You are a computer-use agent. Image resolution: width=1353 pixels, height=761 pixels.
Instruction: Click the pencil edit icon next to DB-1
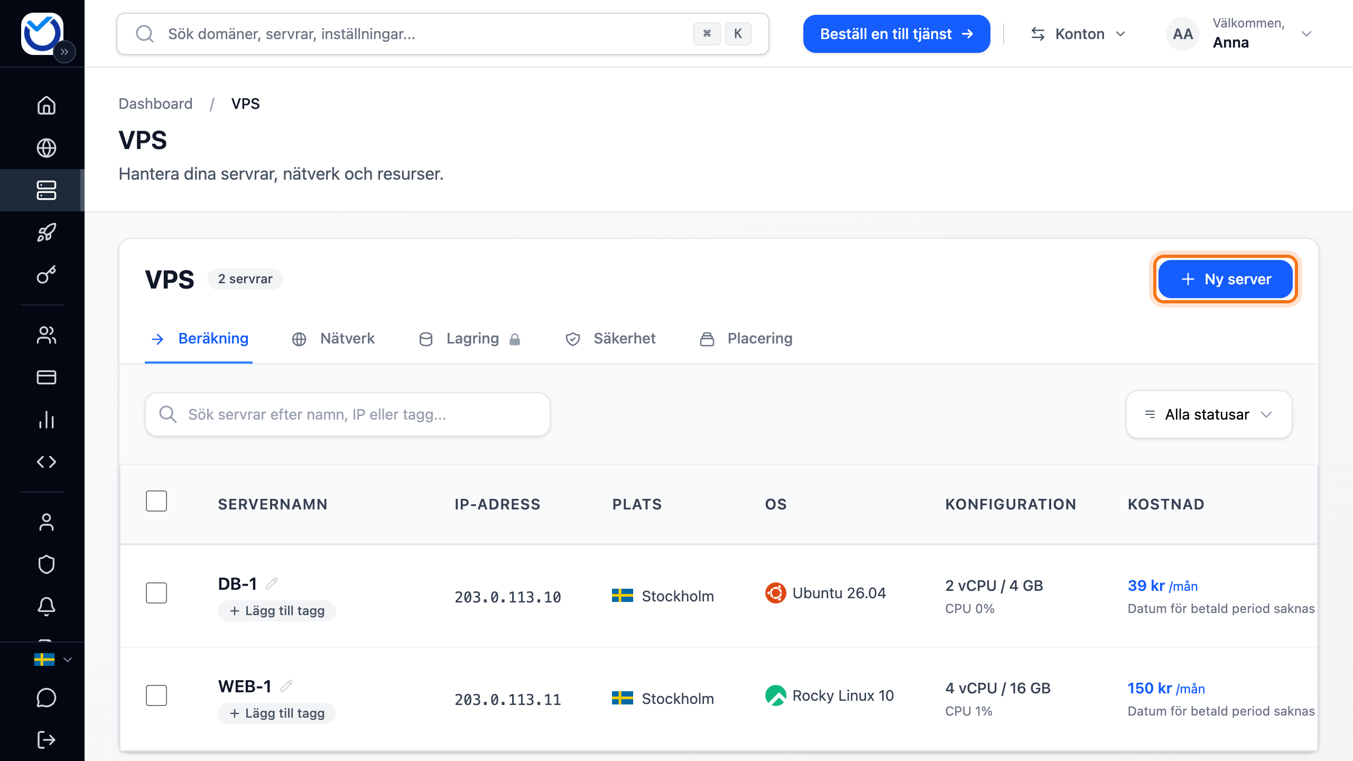[x=272, y=583]
